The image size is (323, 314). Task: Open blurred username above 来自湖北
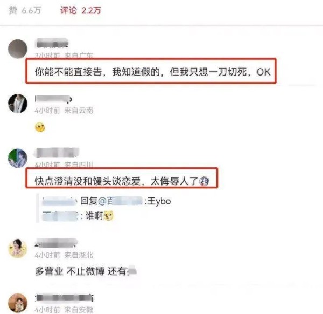click(x=56, y=243)
